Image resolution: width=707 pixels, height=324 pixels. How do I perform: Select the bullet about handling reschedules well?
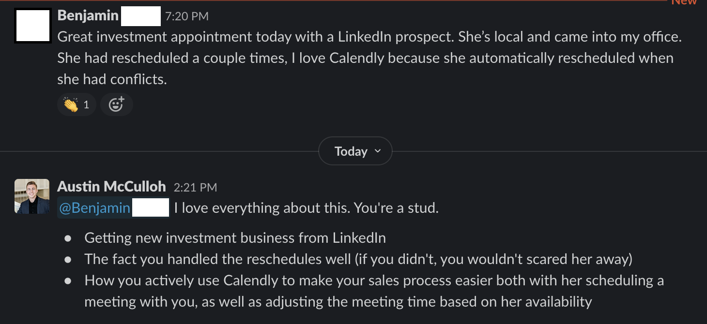(358, 259)
